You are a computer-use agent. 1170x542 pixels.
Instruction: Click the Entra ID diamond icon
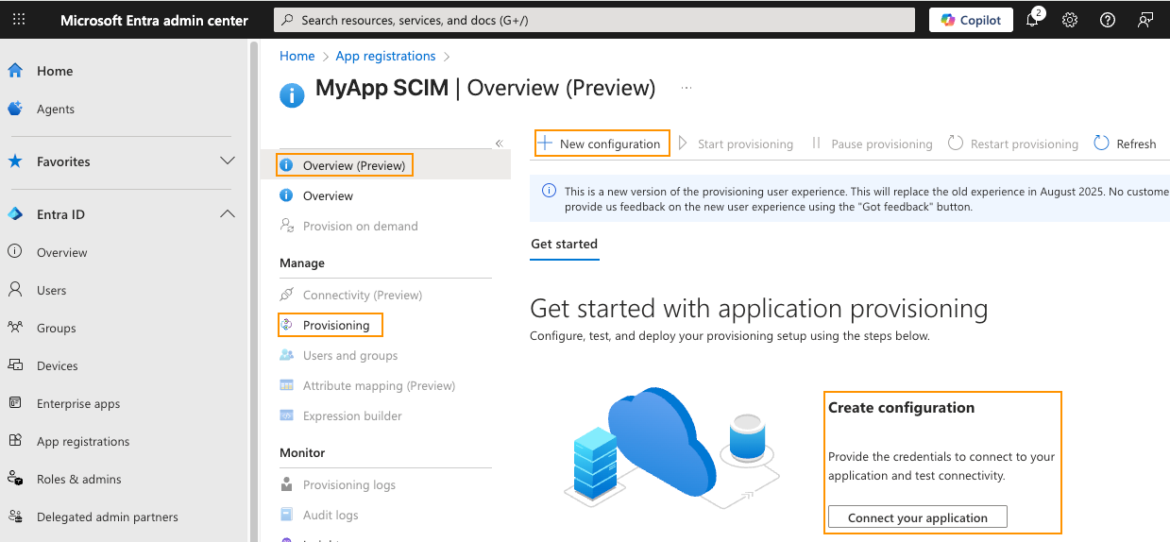tap(15, 214)
